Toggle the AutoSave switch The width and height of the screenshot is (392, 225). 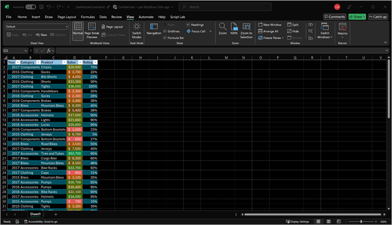(x=31, y=7)
